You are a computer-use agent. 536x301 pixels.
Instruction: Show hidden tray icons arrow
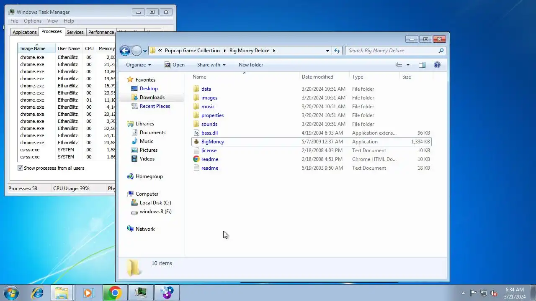pyautogui.click(x=463, y=293)
